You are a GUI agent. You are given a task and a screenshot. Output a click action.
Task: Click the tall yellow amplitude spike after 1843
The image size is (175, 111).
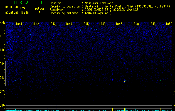[57, 107]
